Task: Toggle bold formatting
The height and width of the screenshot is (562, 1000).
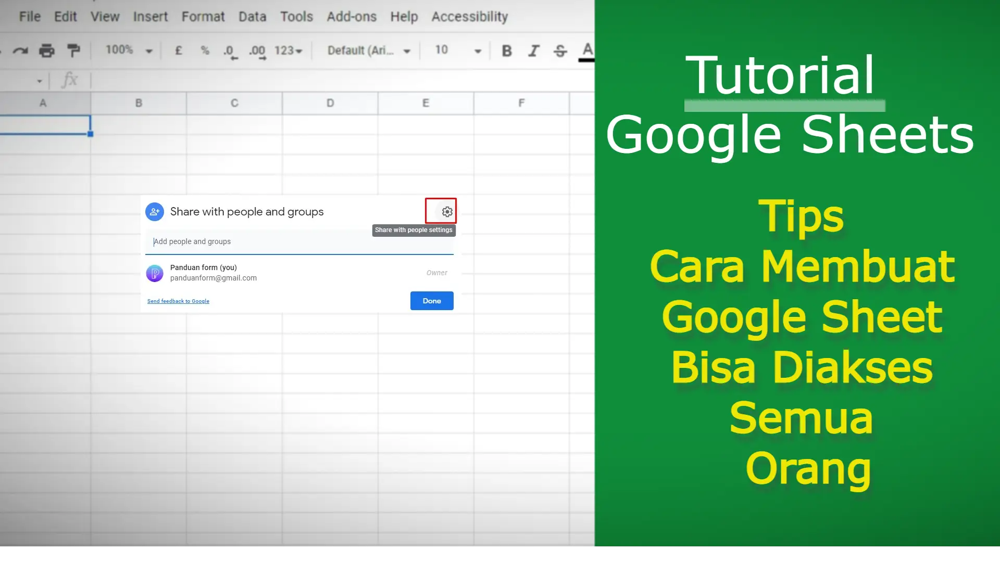Action: tap(507, 50)
